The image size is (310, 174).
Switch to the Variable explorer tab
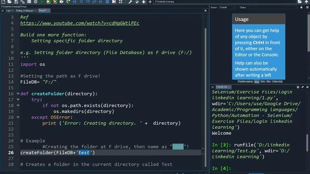[x=245, y=82]
